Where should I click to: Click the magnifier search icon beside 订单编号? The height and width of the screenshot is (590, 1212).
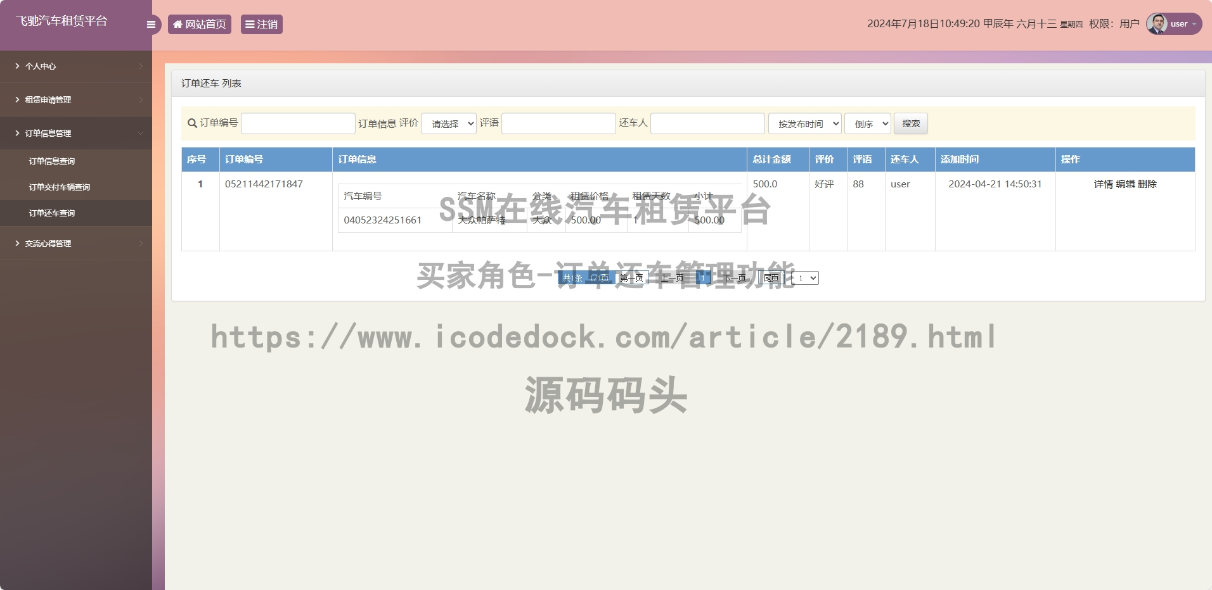point(192,123)
